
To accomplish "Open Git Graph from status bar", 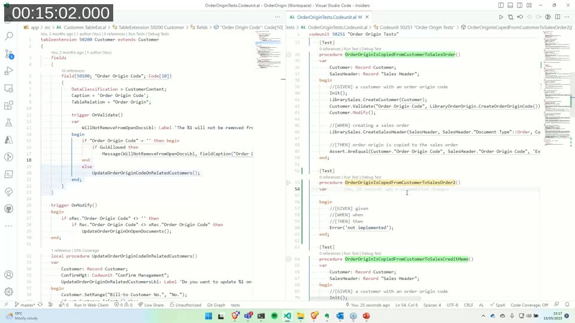I will coord(216,304).
